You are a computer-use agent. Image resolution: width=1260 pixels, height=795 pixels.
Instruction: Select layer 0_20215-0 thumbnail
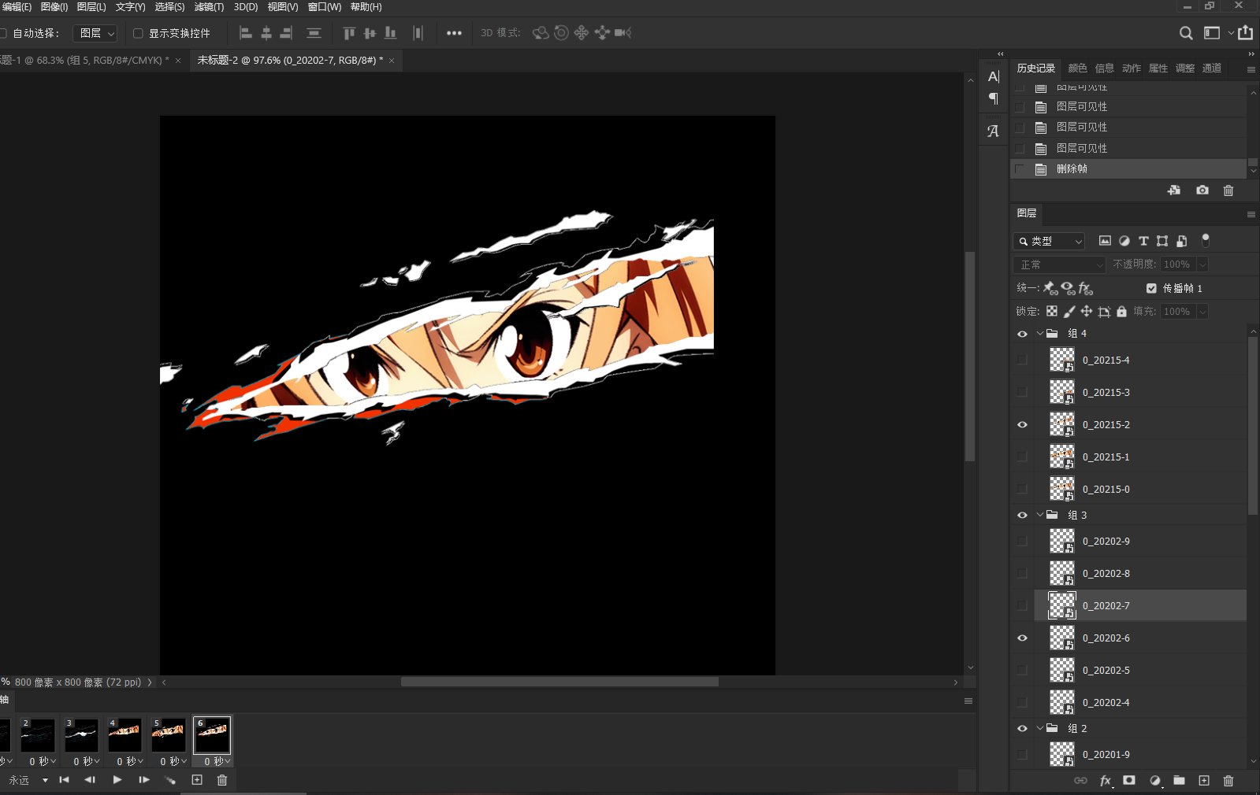point(1062,489)
